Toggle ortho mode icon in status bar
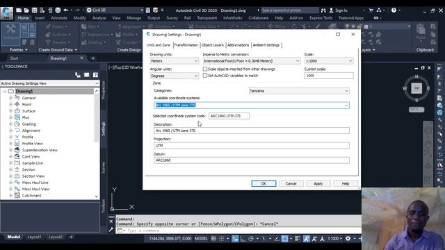Screen dimensions: 445x250 pos(243,239)
